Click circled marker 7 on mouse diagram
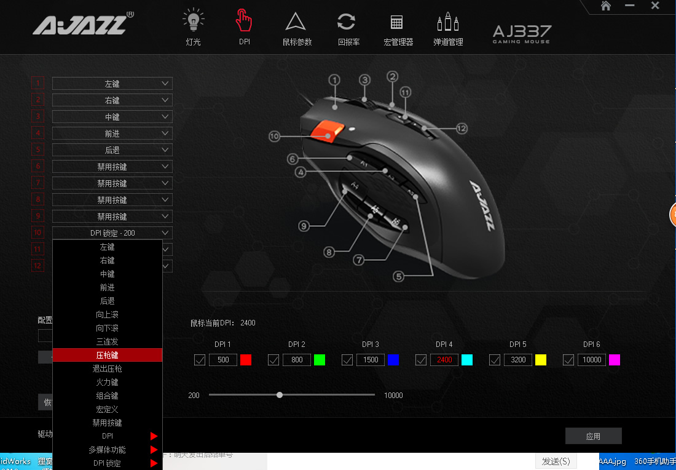This screenshot has width=676, height=470. (x=359, y=260)
